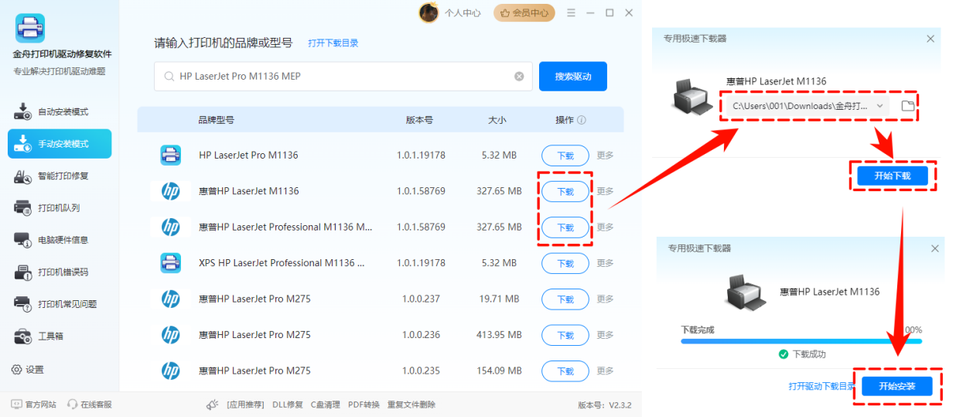Screen dimensions: 980x417
Task: Download 惠普HP LaserJet Pro M275 version 1.0.0.236
Action: click(565, 336)
